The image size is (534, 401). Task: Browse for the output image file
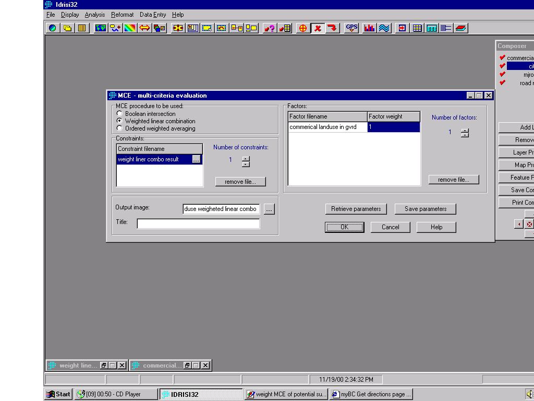tap(269, 209)
